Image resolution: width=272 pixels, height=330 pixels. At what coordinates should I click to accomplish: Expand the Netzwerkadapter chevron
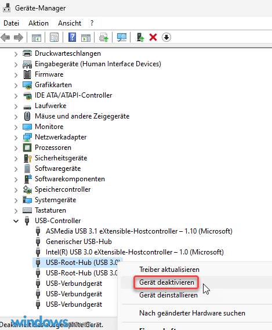click(16, 138)
